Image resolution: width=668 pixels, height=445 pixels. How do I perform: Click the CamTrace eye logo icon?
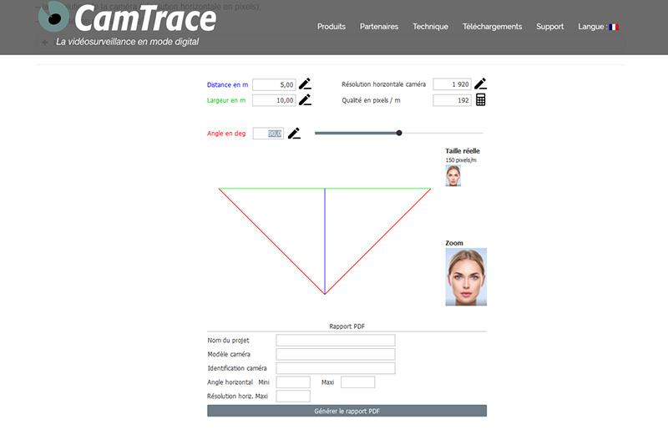pyautogui.click(x=53, y=17)
